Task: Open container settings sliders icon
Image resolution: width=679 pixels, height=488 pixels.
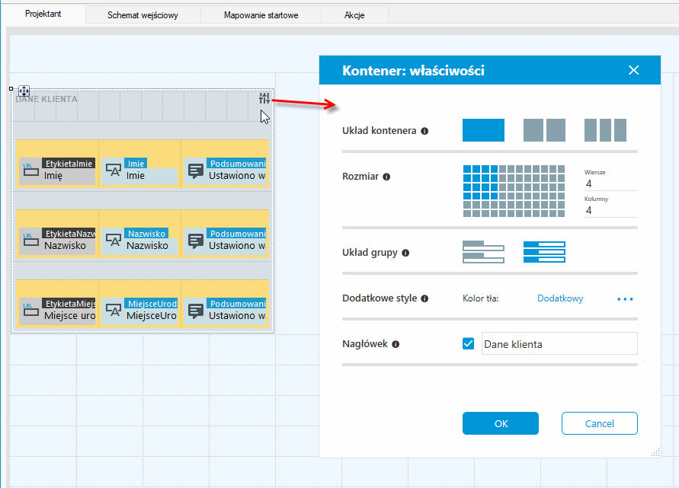Action: (x=264, y=99)
